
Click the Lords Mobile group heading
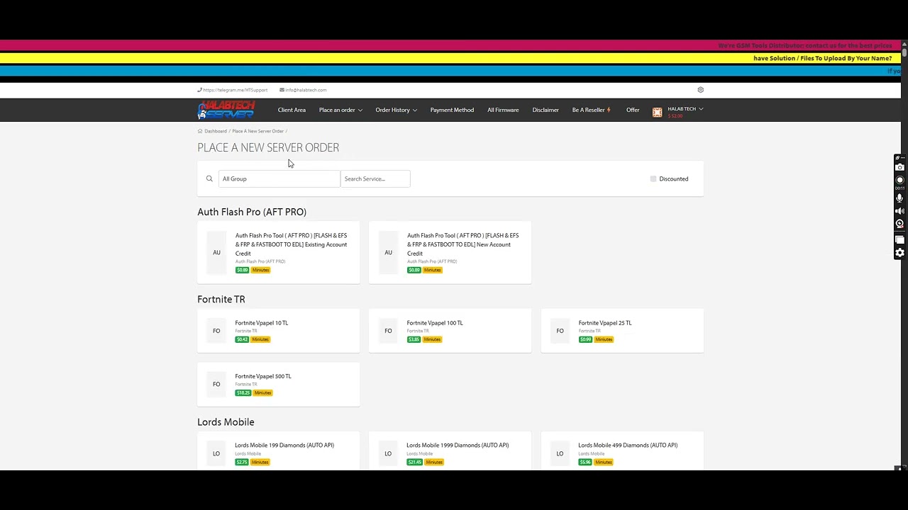pos(226,422)
